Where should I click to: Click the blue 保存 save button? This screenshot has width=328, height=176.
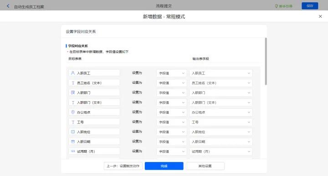point(310,6)
